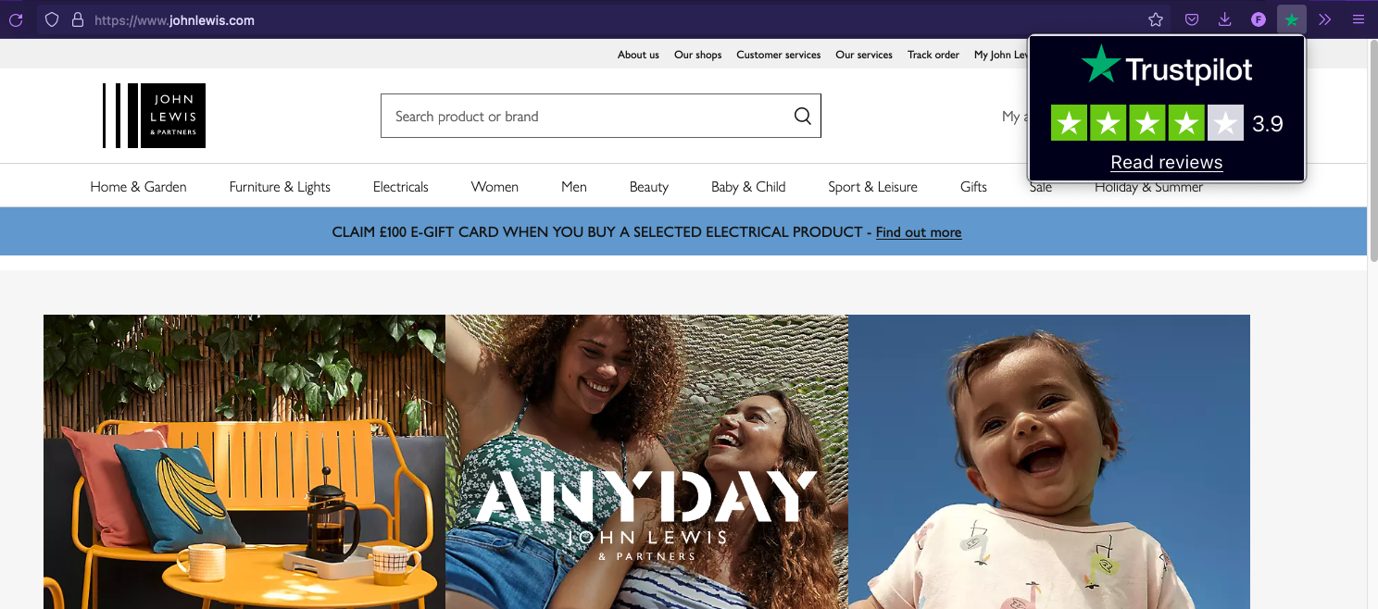Open the Customer services link
This screenshot has height=609, width=1378.
coord(779,55)
